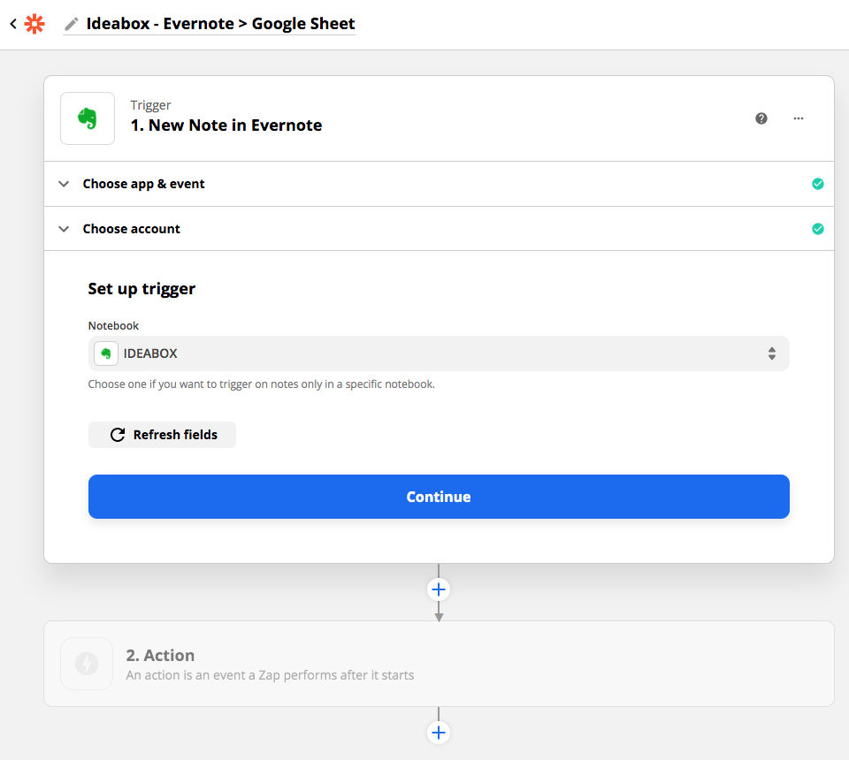The width and height of the screenshot is (849, 760).
Task: Open the trigger help question mark icon
Action: [761, 118]
